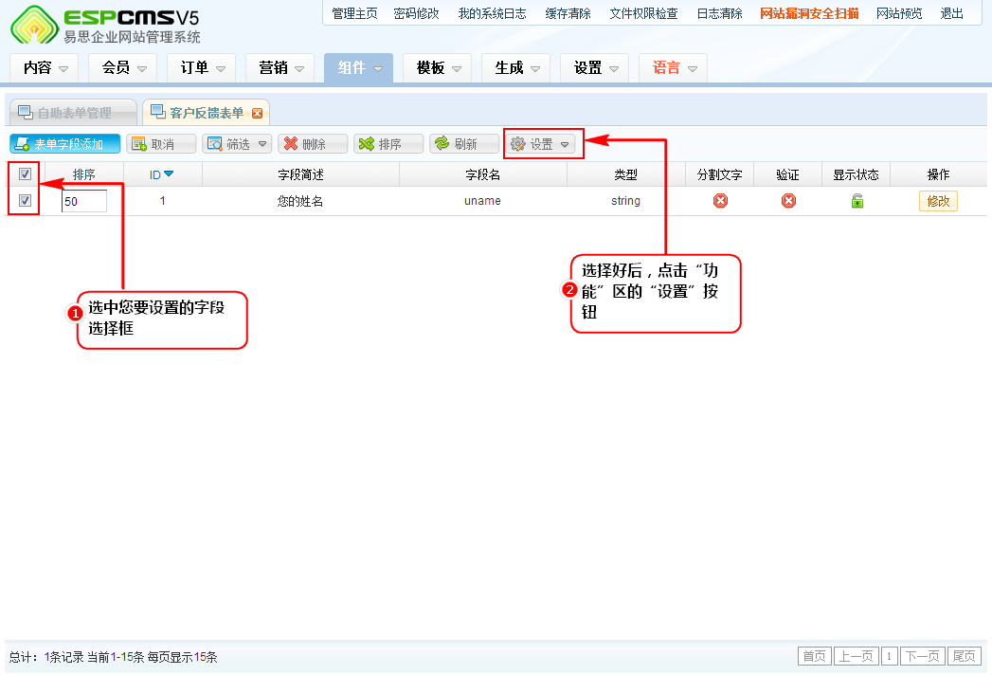This screenshot has width=992, height=675.
Task: Click the 客户反馈表单 tab window icon
Action: (x=158, y=112)
